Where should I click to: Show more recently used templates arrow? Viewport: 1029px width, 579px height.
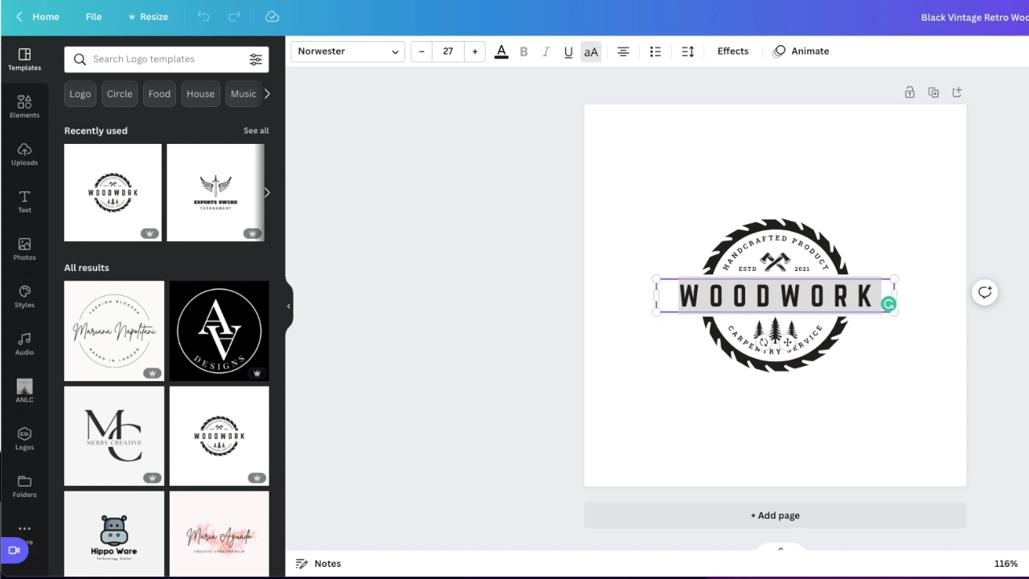pyautogui.click(x=267, y=193)
